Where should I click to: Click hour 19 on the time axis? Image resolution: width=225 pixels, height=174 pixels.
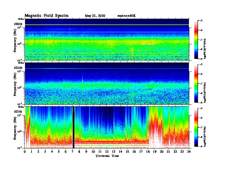(155, 152)
